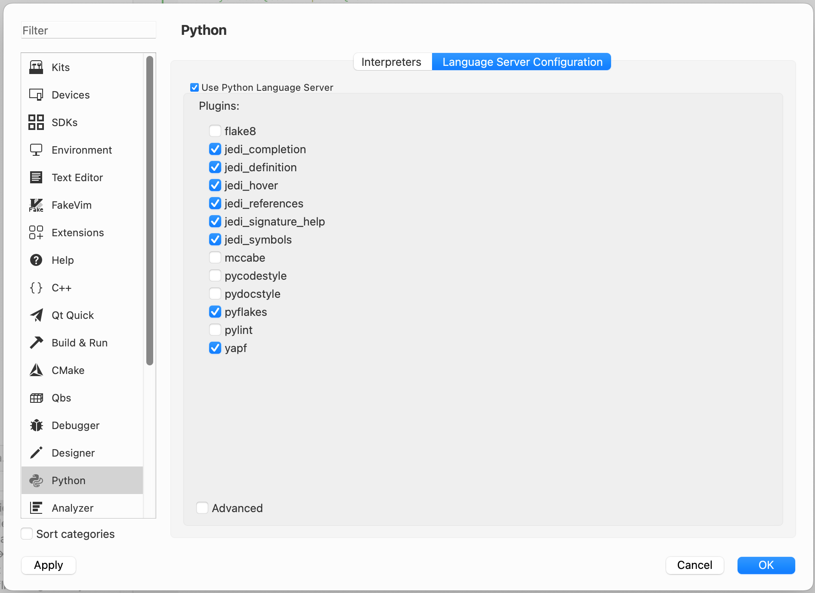Click inside the Filter field
The image size is (815, 593).
tap(88, 30)
